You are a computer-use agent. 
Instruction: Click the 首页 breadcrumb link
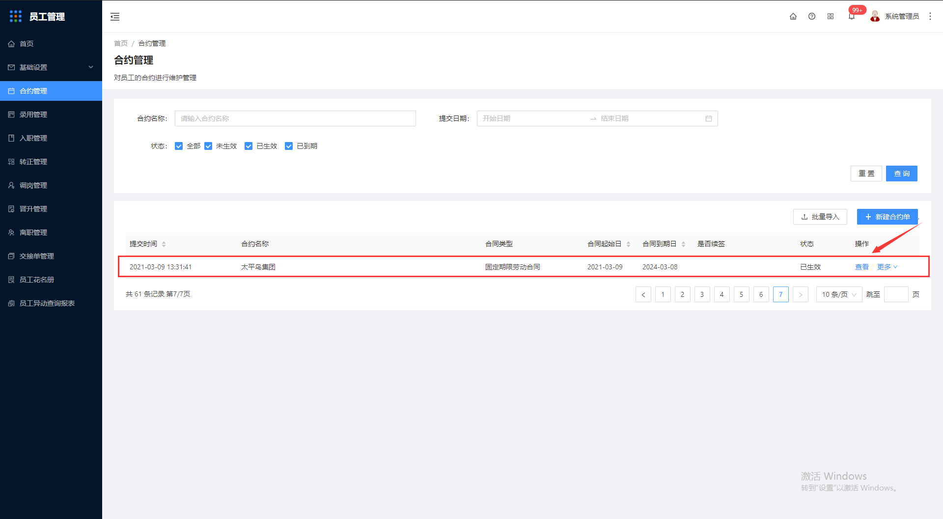(121, 43)
